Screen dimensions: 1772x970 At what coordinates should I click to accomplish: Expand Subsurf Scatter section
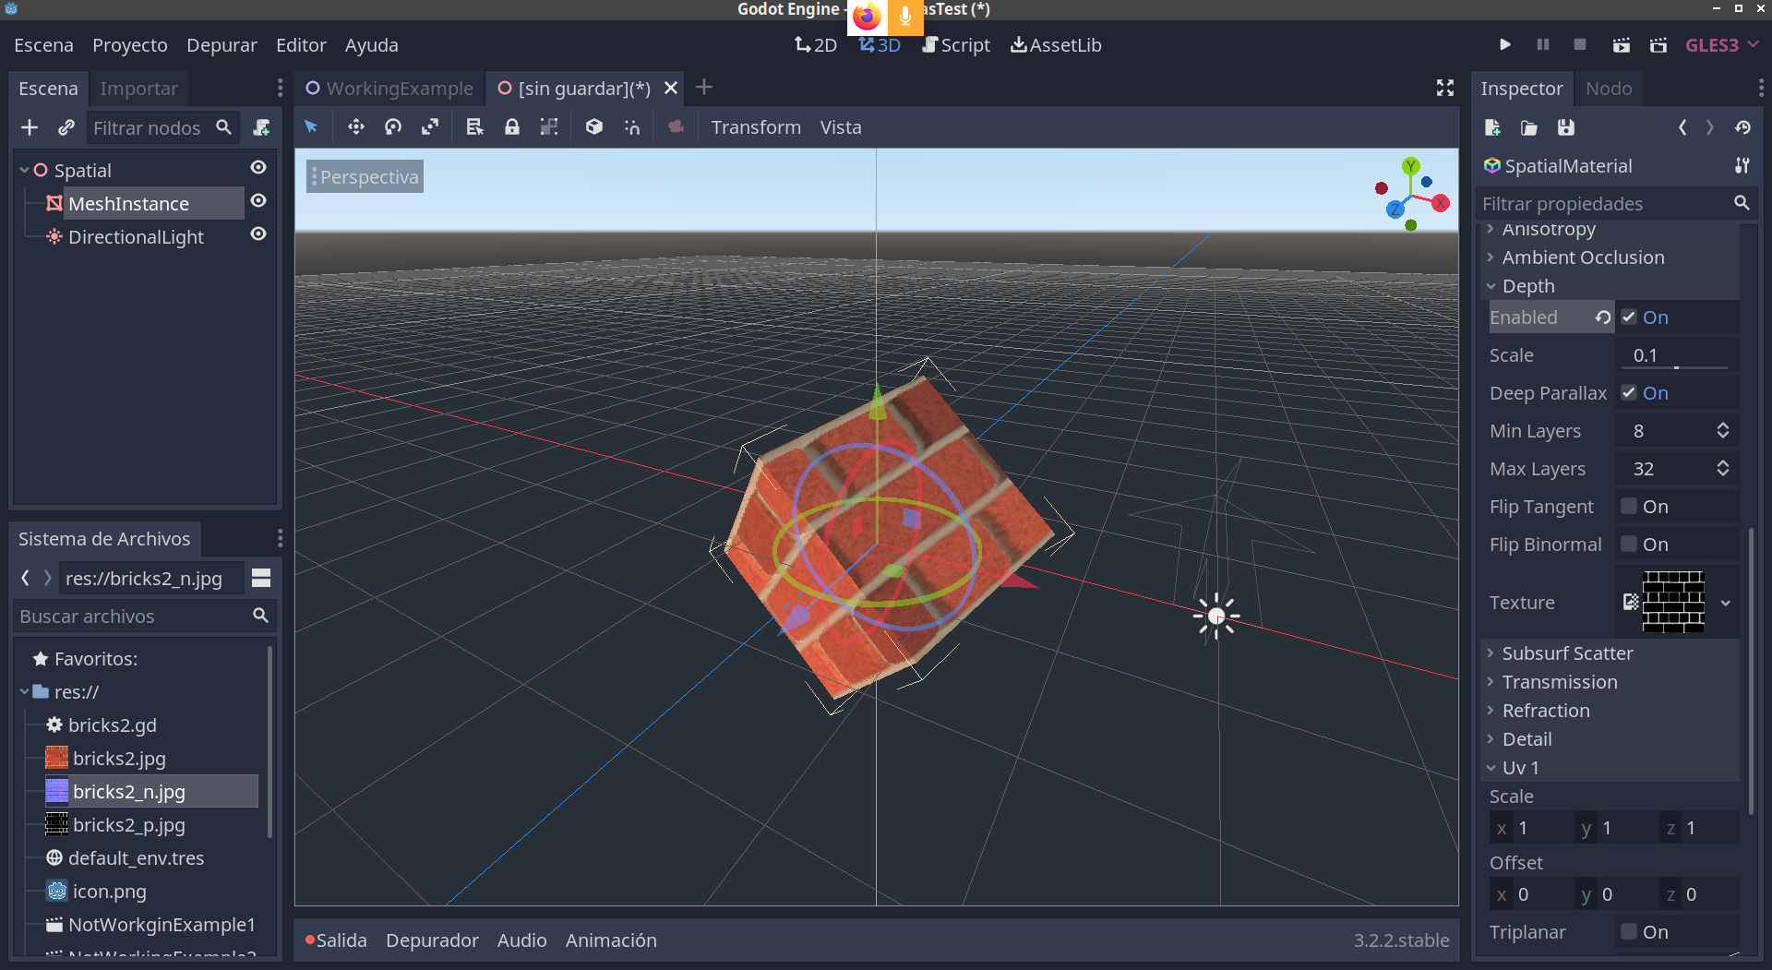pyautogui.click(x=1610, y=653)
